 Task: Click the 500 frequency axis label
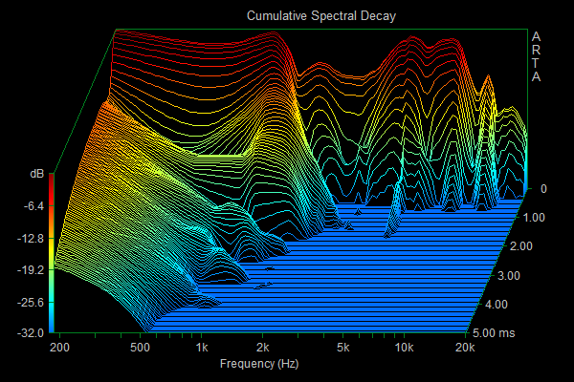coord(140,348)
